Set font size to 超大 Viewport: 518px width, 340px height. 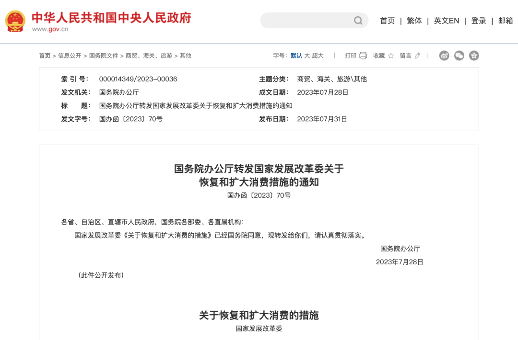coord(318,56)
